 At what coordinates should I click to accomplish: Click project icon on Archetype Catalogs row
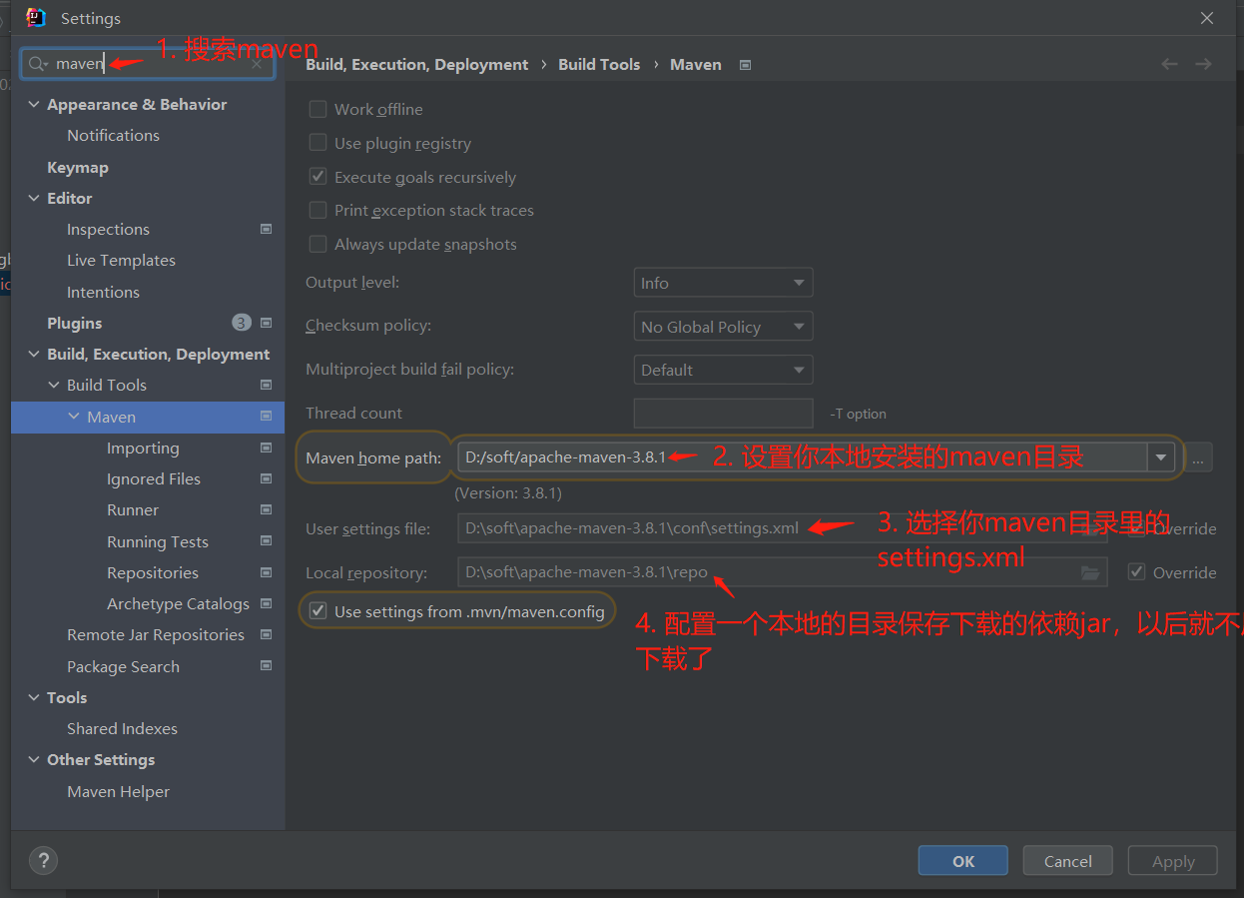tap(266, 603)
